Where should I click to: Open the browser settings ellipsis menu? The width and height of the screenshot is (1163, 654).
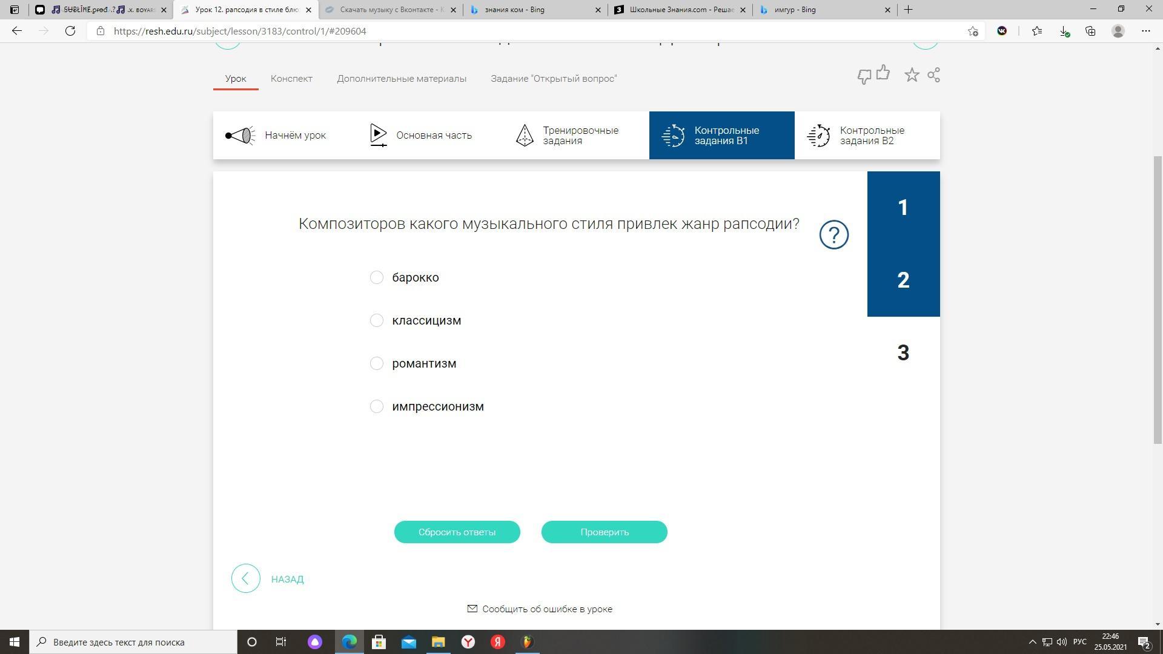click(1145, 31)
